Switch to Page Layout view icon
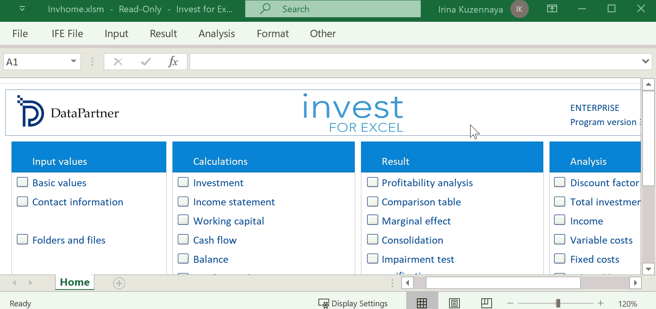656x309 pixels. click(454, 303)
